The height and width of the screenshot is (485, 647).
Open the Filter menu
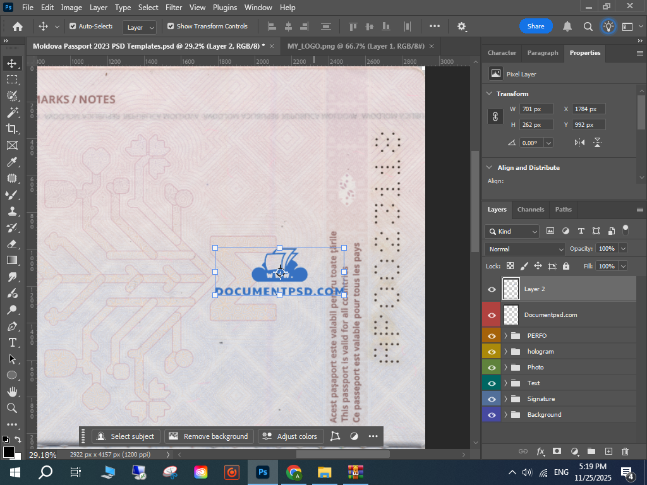174,8
